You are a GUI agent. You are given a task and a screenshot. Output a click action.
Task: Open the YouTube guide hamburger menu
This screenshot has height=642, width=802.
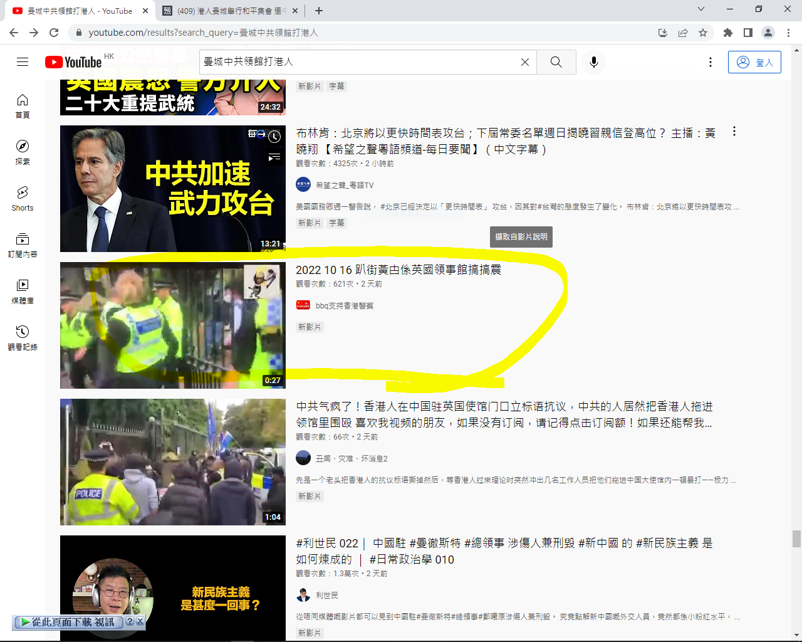coord(23,61)
